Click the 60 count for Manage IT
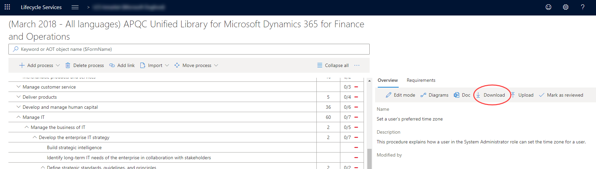The height and width of the screenshot is (169, 596). pos(328,117)
